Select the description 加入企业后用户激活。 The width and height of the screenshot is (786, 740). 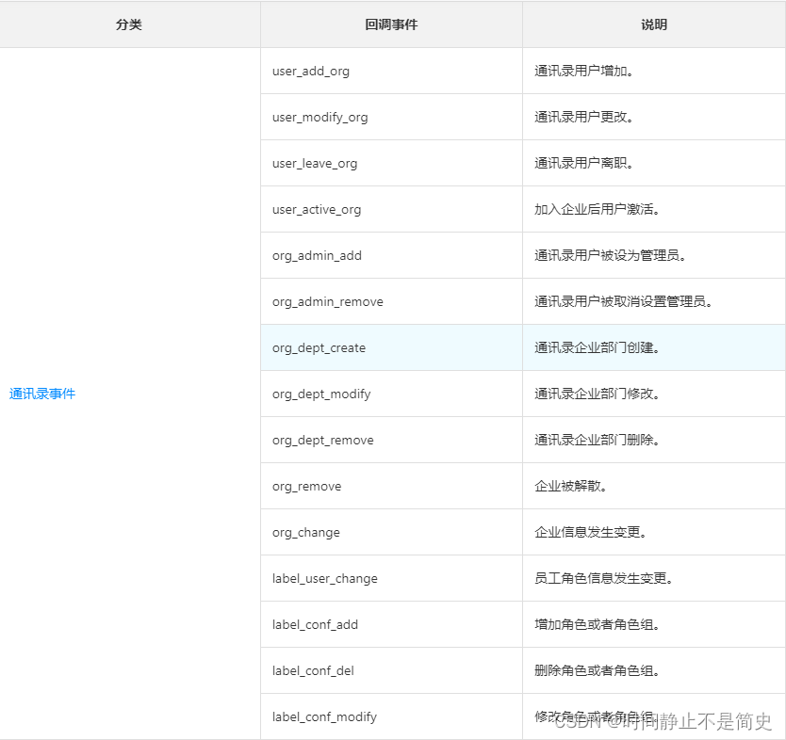tap(598, 209)
